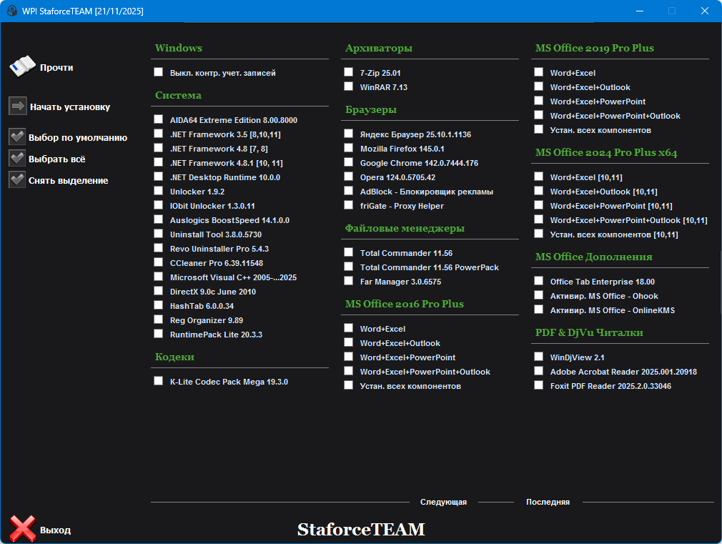Click the Total Commander 11.56 label
This screenshot has height=544, width=722.
[406, 253]
